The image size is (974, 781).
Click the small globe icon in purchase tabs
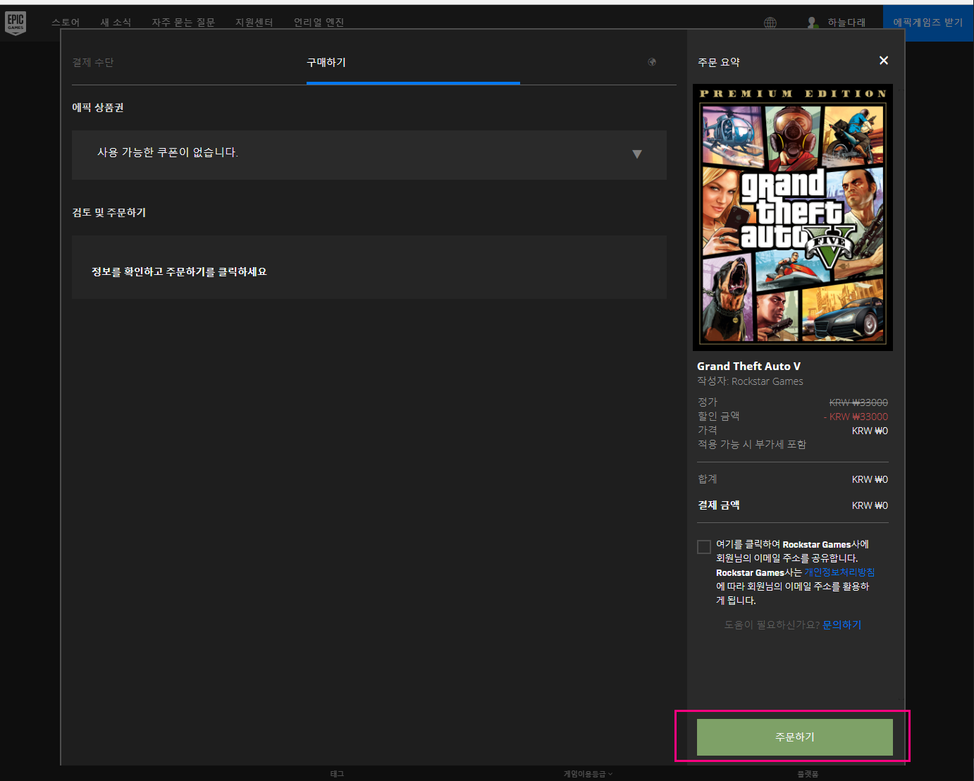tap(652, 62)
